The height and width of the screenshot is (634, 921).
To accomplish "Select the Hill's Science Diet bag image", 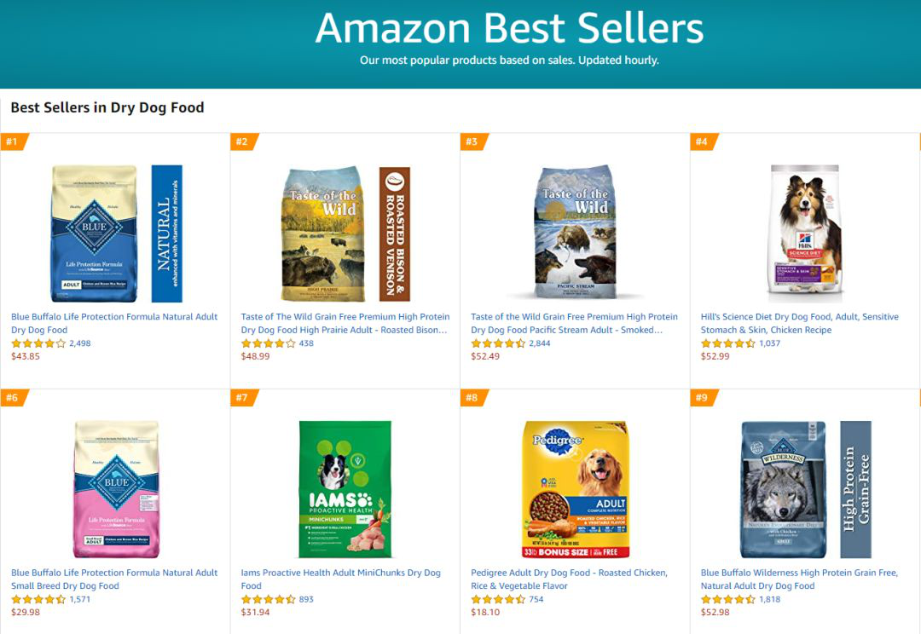I will click(805, 233).
